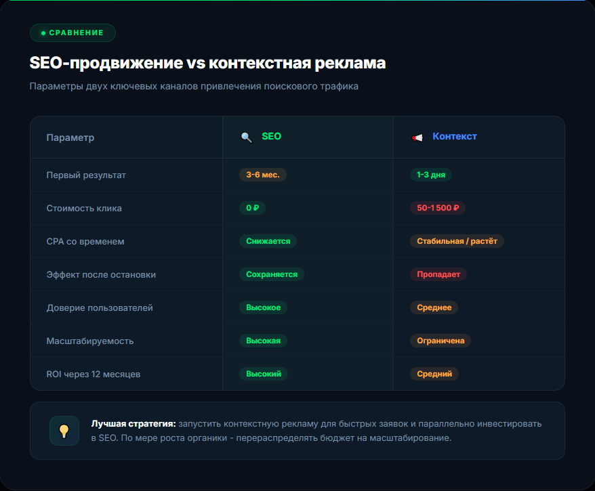The width and height of the screenshot is (595, 491).
Task: Click the Сравнение badge label
Action: click(x=76, y=33)
